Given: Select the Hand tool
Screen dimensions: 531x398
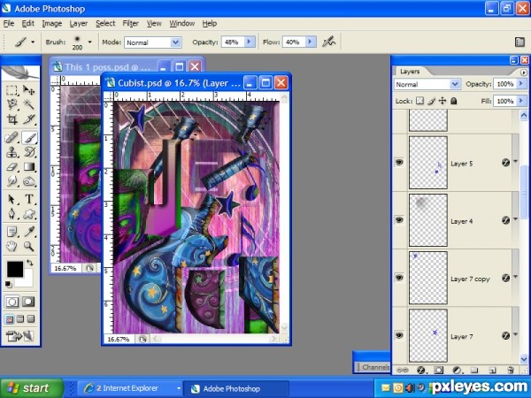Looking at the screenshot, I should coord(12,246).
